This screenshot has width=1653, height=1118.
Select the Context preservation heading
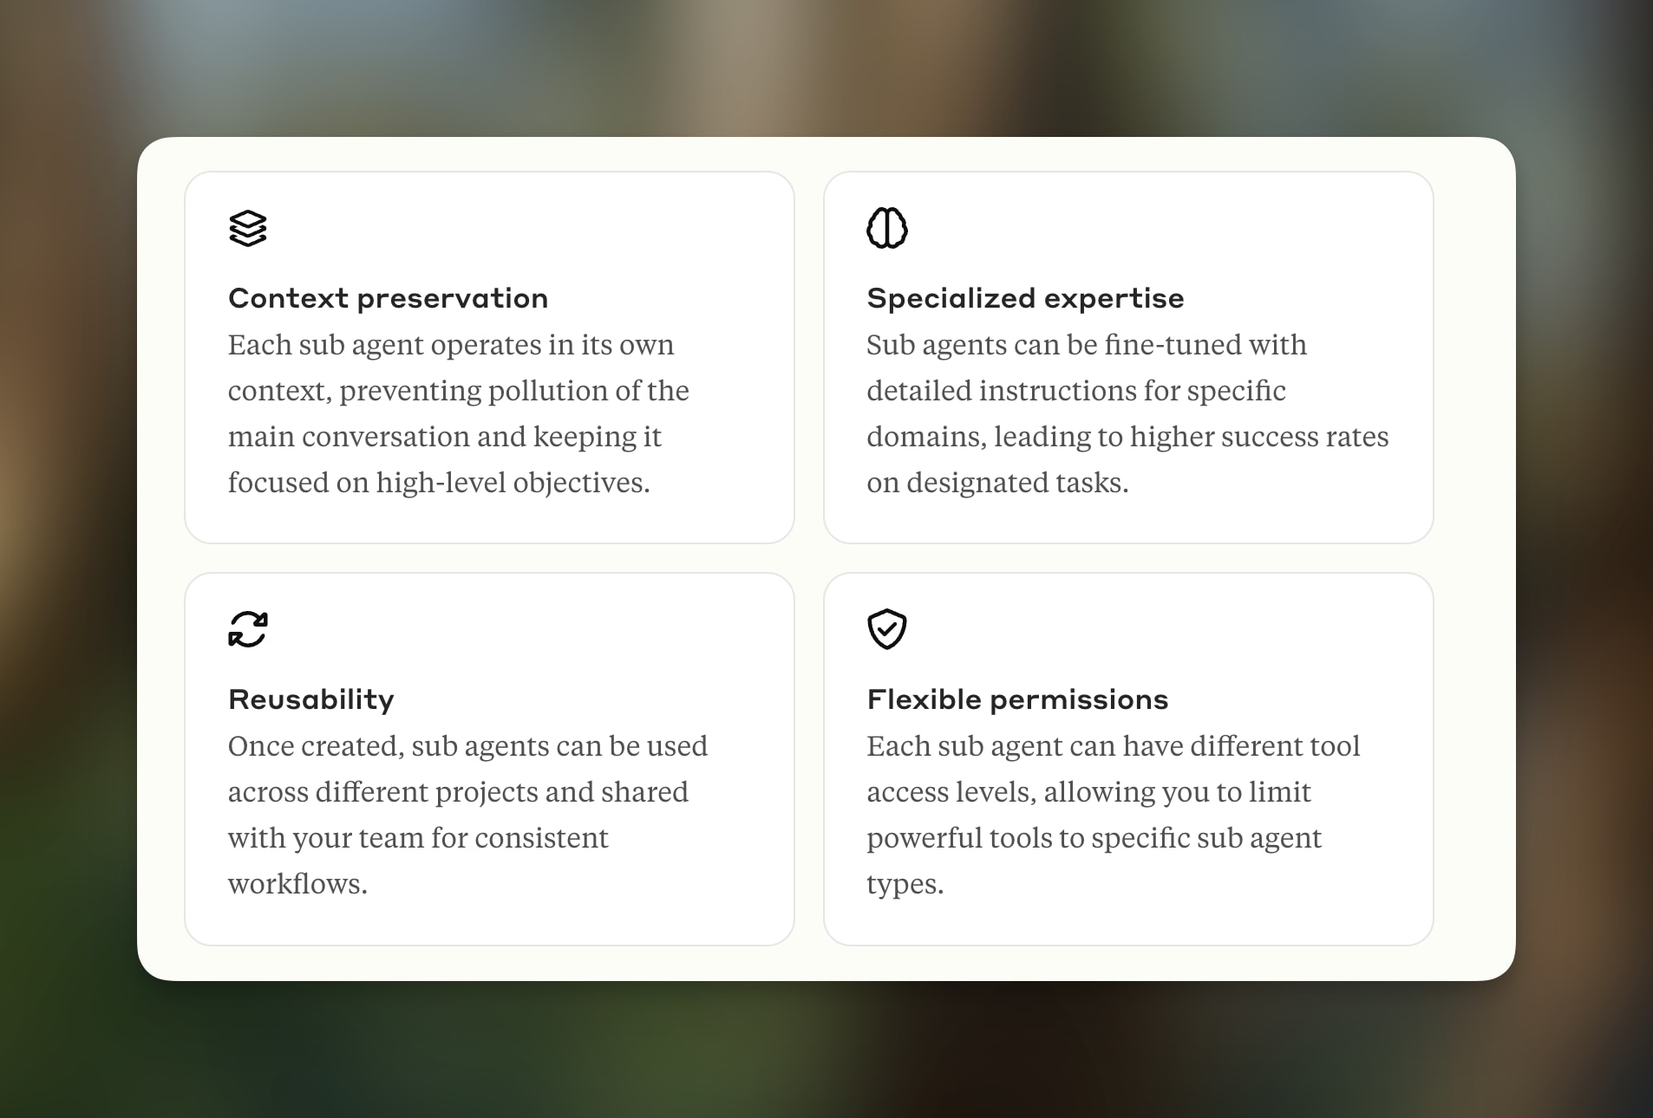pos(388,298)
